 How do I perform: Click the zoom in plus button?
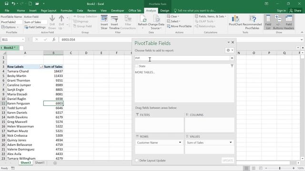pyautogui.click(x=294, y=168)
